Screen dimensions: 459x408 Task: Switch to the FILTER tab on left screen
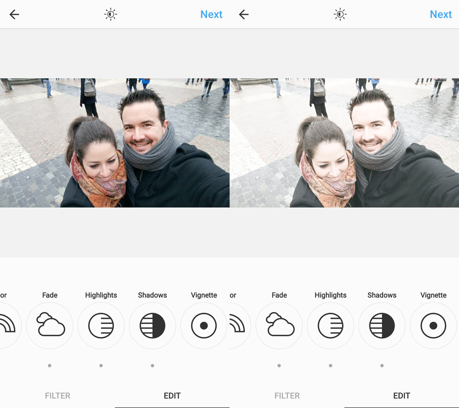coord(57,396)
